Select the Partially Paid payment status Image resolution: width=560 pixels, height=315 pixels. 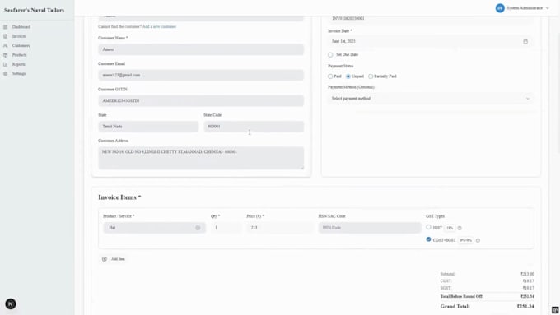click(x=371, y=76)
